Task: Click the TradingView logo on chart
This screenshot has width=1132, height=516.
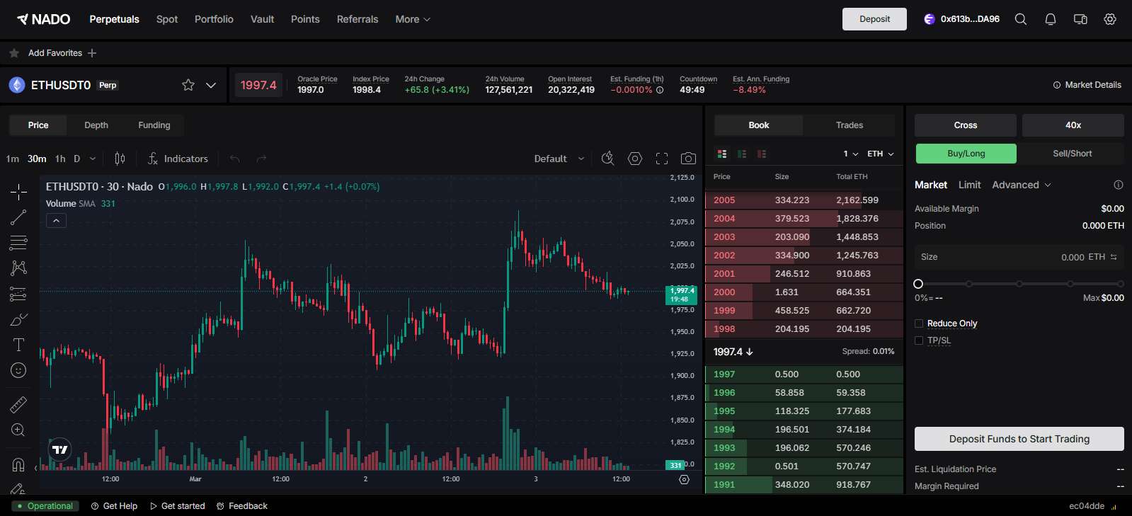Action: click(x=60, y=449)
